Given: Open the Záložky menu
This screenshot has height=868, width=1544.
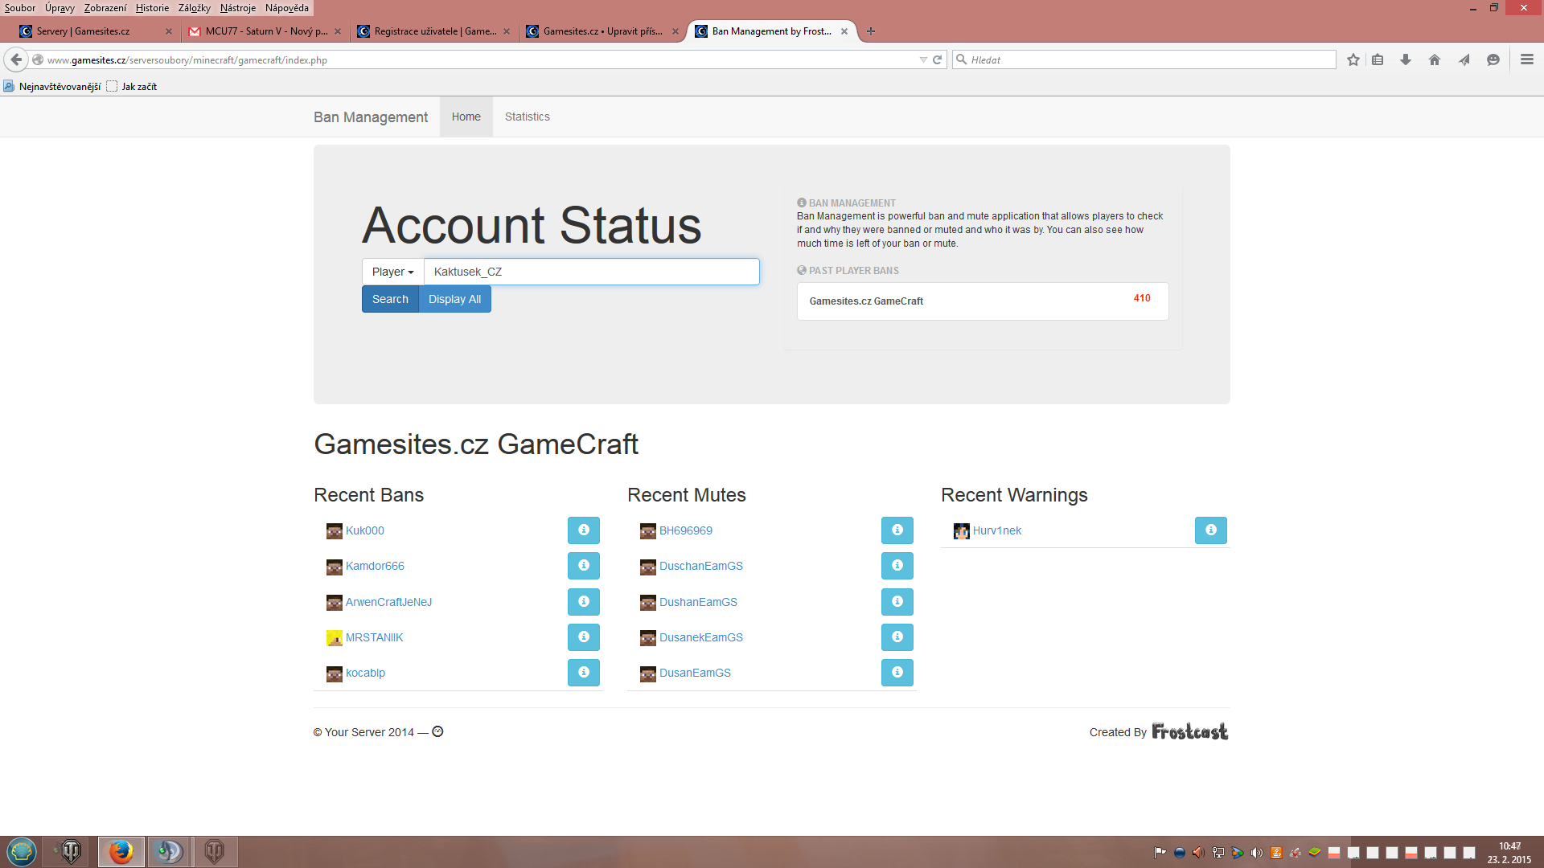Looking at the screenshot, I should [x=194, y=8].
